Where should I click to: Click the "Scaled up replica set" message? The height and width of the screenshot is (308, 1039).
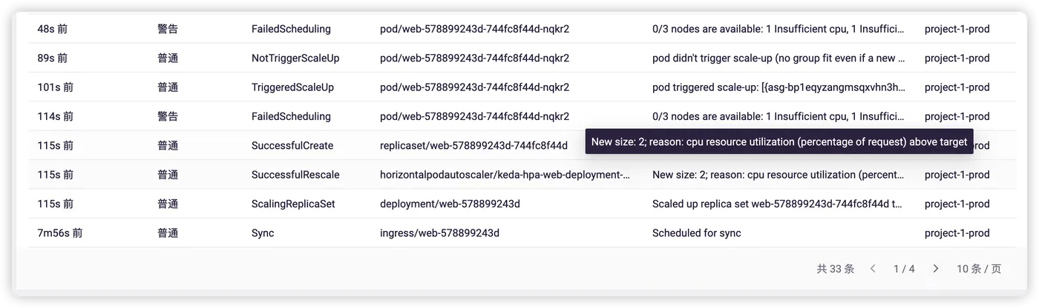coord(778,204)
